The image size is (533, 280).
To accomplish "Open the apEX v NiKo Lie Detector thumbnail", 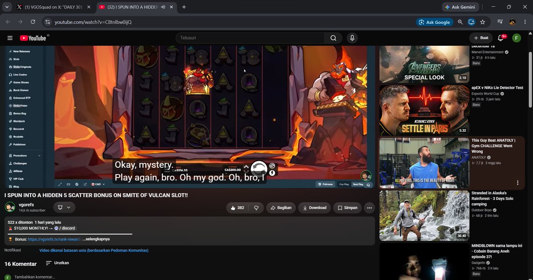I will 424,110.
